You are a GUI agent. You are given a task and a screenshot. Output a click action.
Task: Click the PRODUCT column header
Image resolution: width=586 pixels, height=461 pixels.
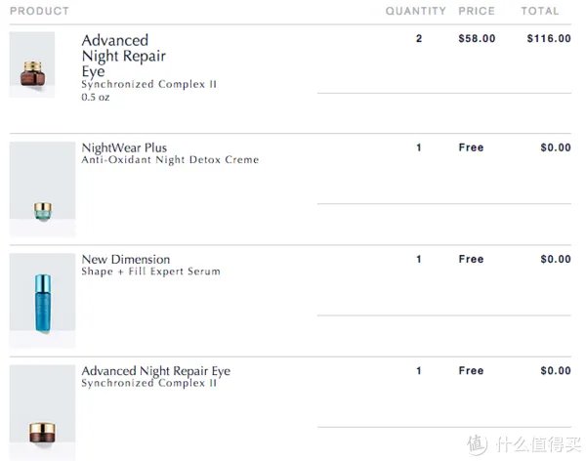(39, 12)
